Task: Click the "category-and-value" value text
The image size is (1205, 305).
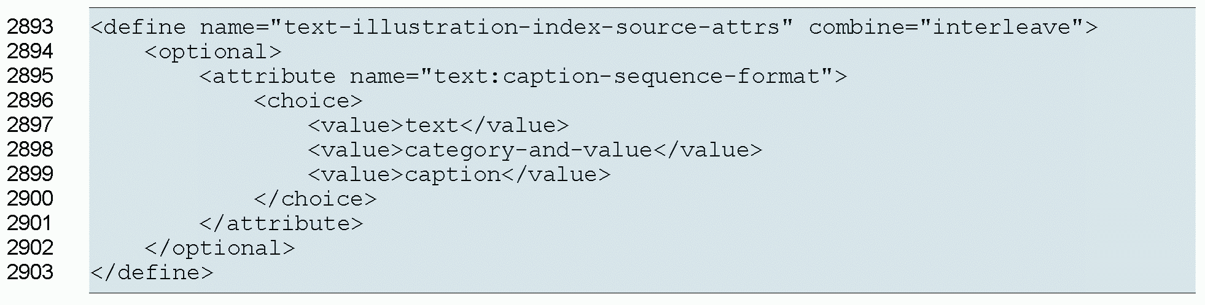Action: tap(528, 150)
